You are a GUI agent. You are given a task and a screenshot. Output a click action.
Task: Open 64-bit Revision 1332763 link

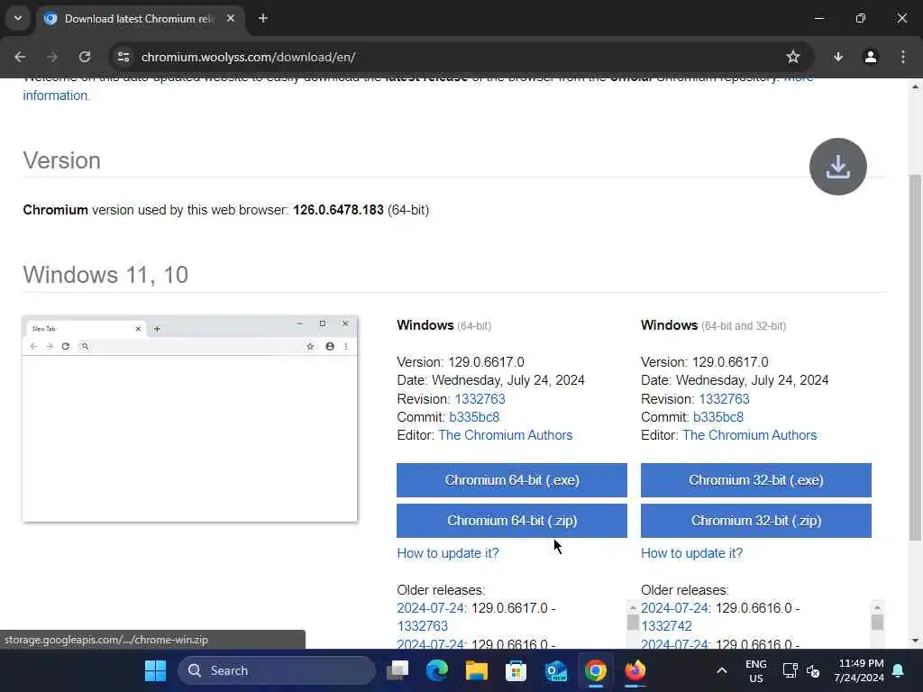click(480, 399)
